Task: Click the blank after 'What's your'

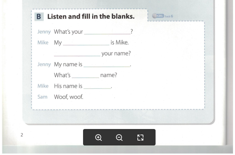Action: [x=107, y=32]
